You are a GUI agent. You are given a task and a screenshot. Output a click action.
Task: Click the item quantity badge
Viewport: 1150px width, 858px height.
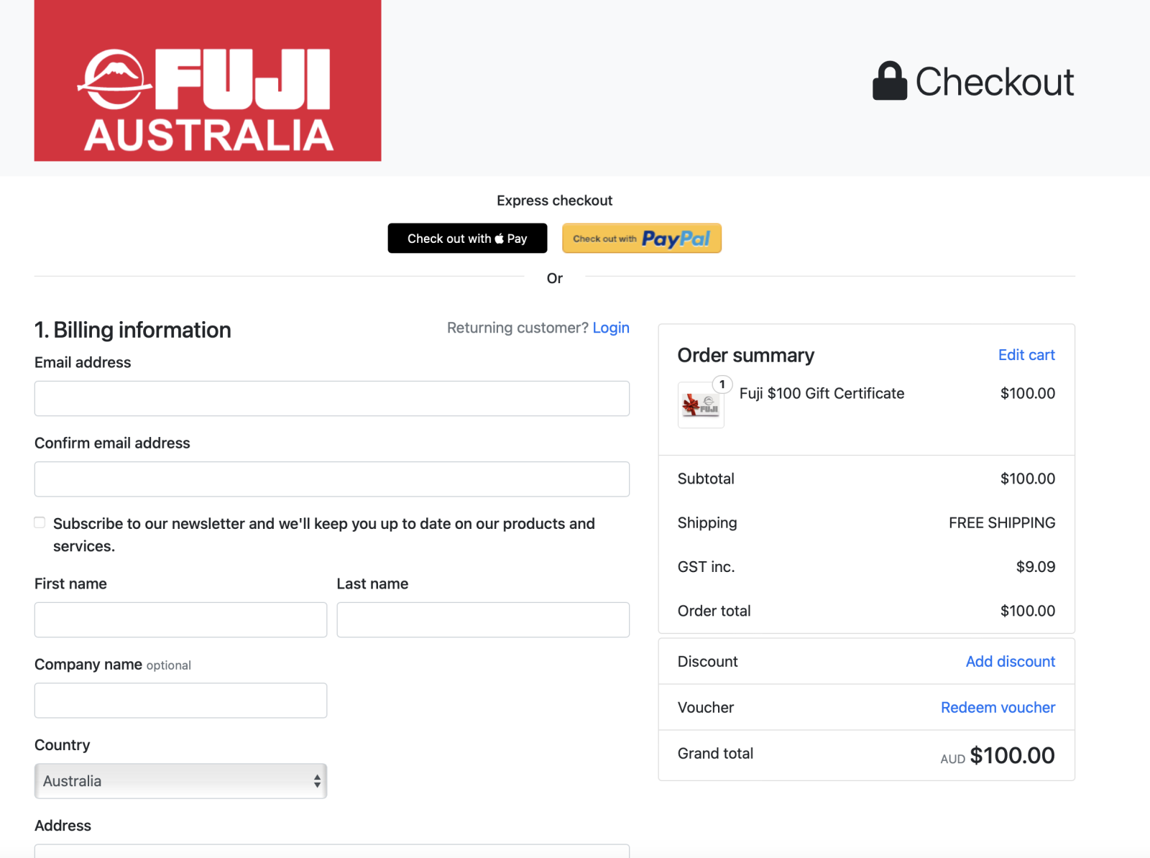coord(722,384)
